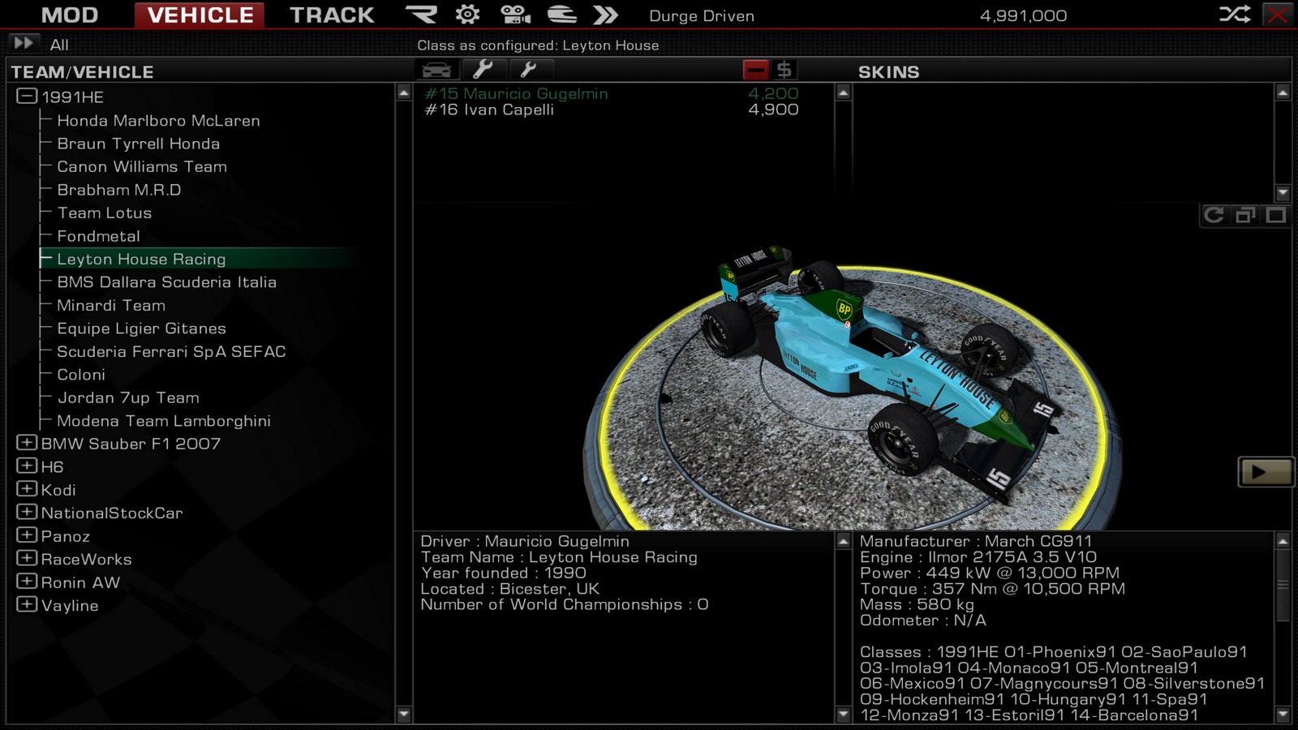
Task: Switch to the MOD tab
Action: [x=70, y=15]
